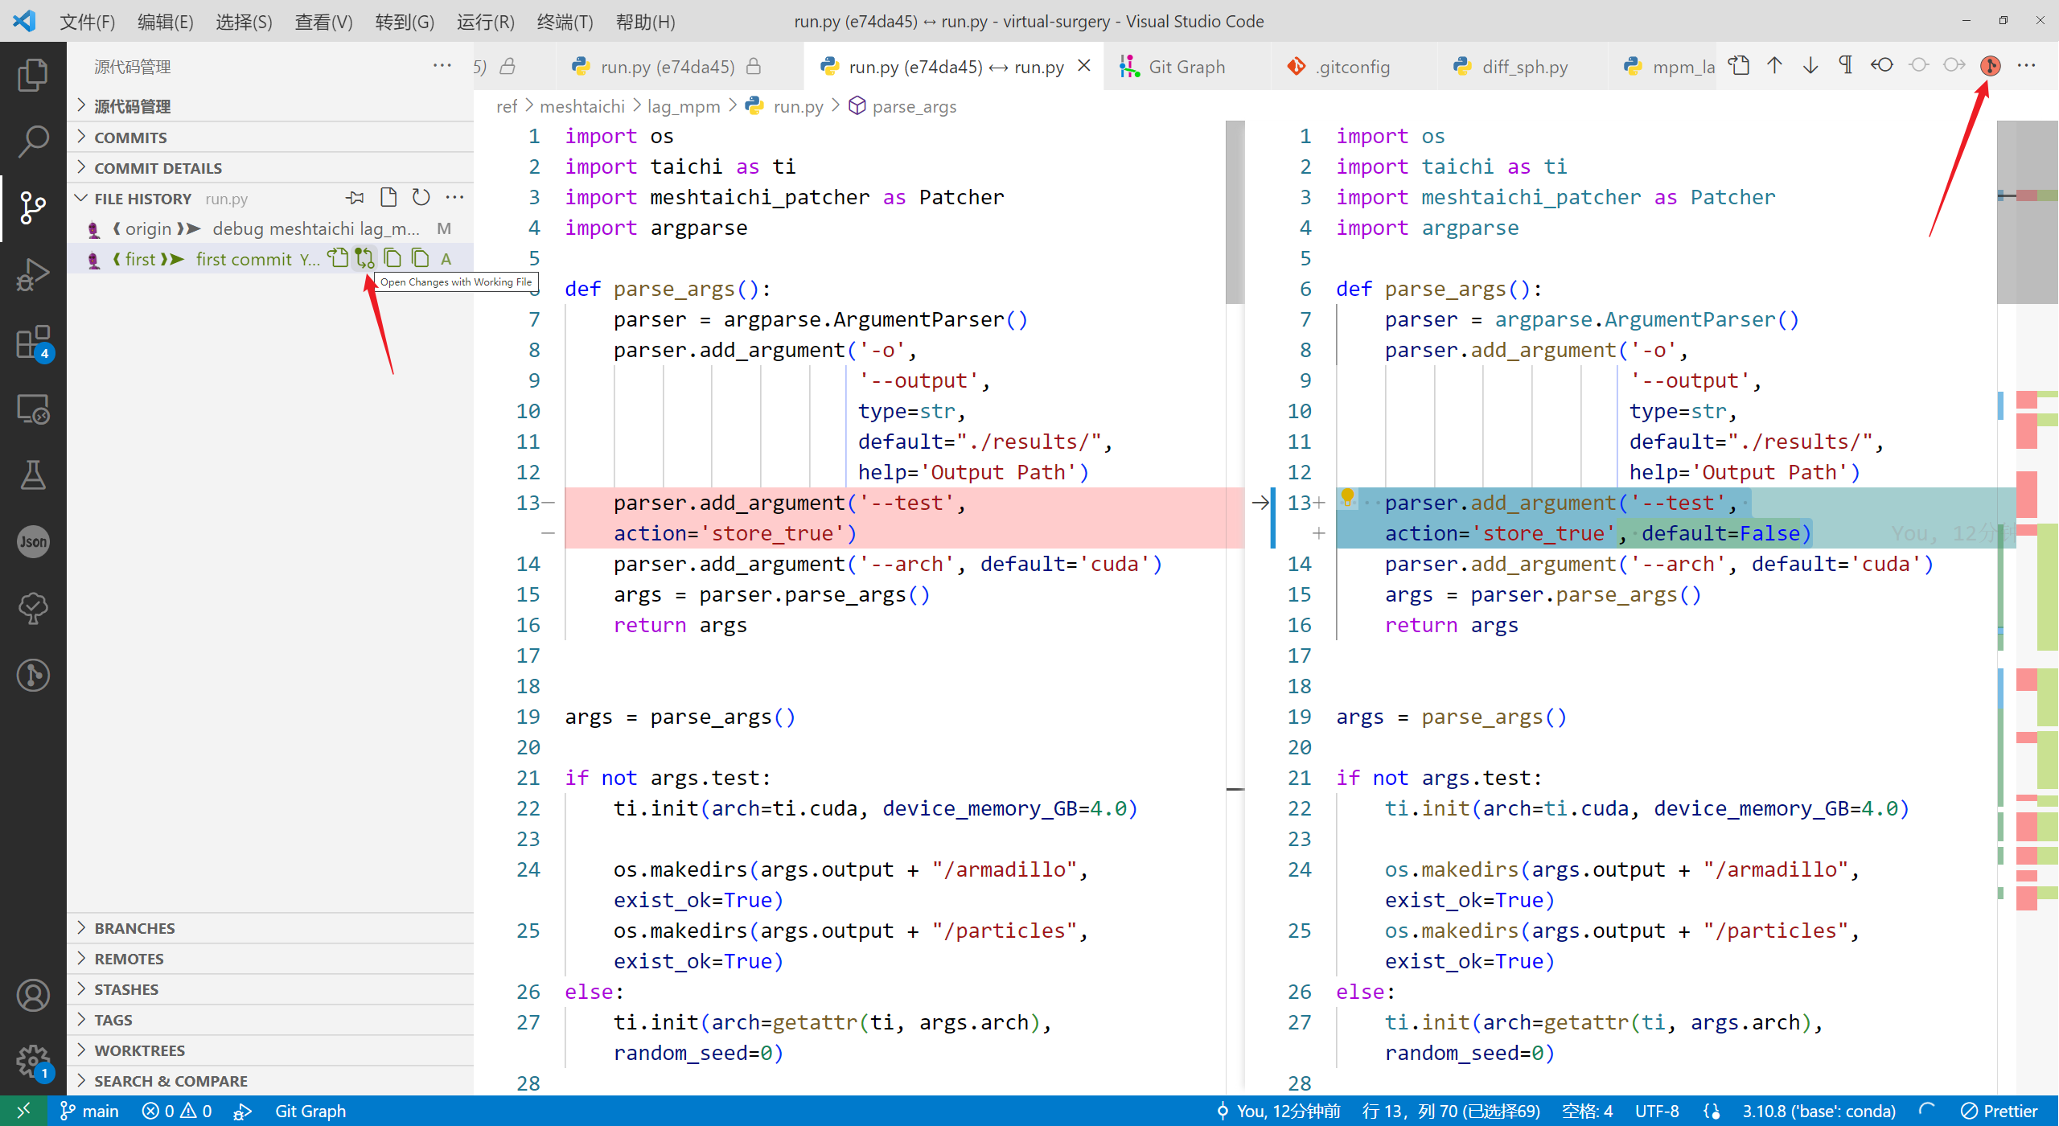Image resolution: width=2059 pixels, height=1126 pixels.
Task: Click Open Changes with Working File icon
Action: tap(365, 258)
